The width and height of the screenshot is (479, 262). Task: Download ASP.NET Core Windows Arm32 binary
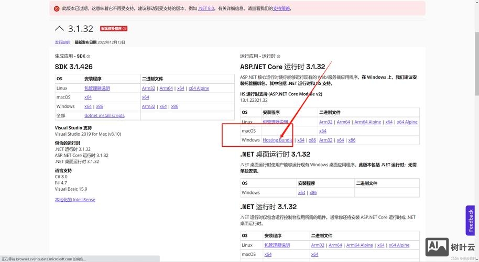coord(325,140)
